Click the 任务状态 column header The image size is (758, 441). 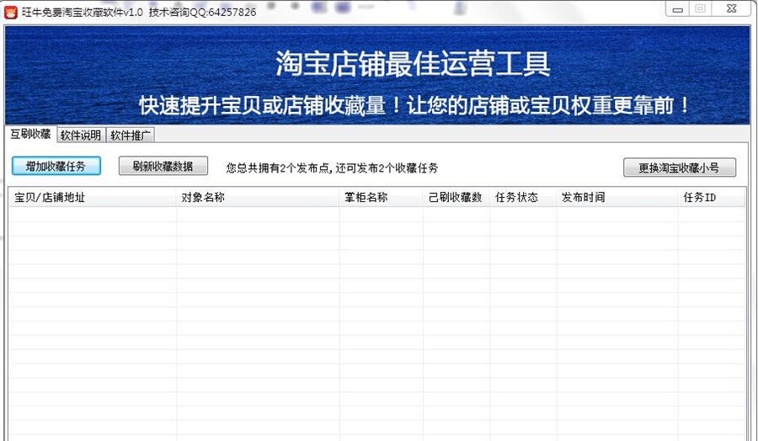pos(523,197)
